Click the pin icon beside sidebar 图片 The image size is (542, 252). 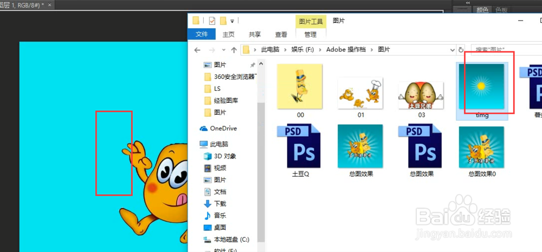pyautogui.click(x=253, y=65)
